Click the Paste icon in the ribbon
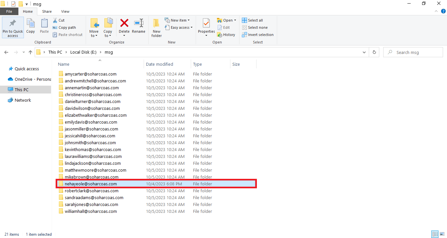Screen dimensions: 447x238 [44, 26]
